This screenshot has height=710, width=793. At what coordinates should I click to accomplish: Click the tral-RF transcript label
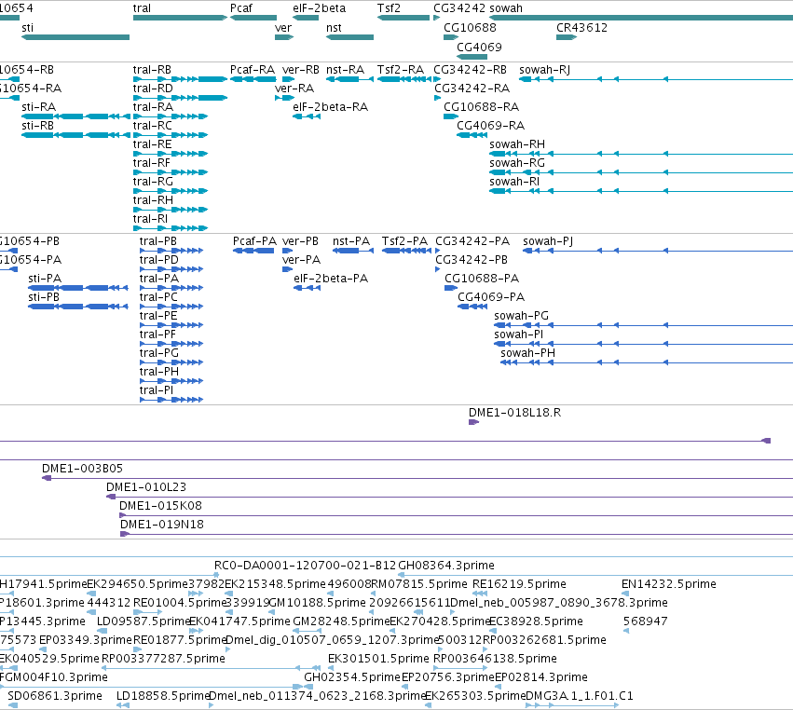point(151,163)
